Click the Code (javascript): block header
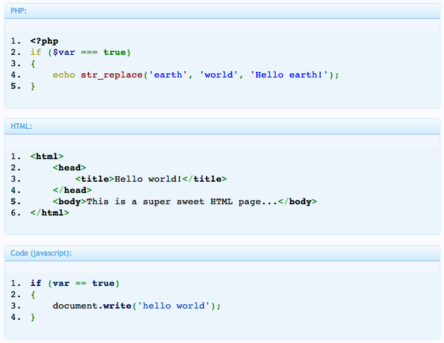Screen dimensions: 444x343 pyautogui.click(x=222, y=253)
